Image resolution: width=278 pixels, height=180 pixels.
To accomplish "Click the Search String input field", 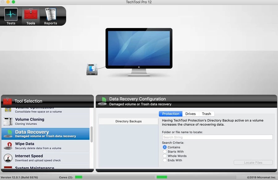I will coord(217,137).
